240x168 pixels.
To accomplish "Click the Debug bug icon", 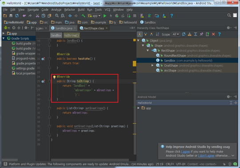I will 117,16.
